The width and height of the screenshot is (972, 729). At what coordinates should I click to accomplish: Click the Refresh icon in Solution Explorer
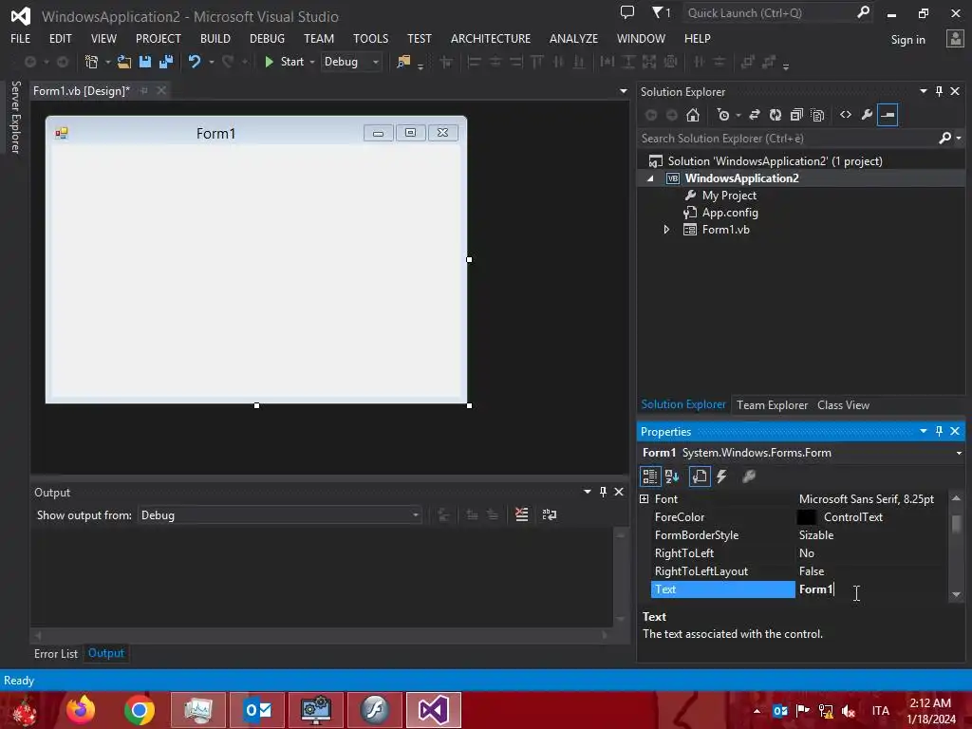[x=776, y=115]
